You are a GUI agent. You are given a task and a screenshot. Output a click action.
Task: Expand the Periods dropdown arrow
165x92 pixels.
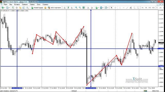(x=103, y=8)
